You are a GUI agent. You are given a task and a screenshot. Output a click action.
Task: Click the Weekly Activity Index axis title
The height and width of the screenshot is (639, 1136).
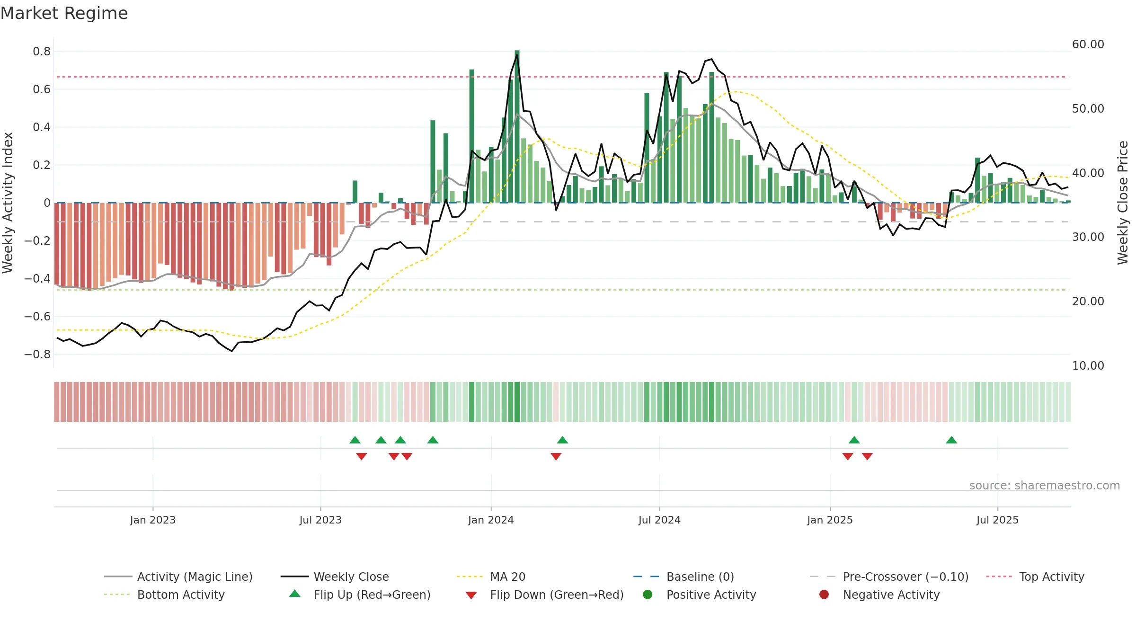click(x=8, y=203)
